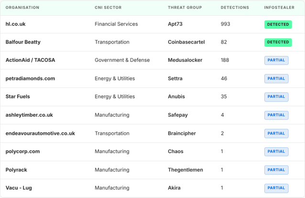Select the PARTIAL badge for ActionAid / TACOSA
The width and height of the screenshot is (305, 198).
[276, 60]
